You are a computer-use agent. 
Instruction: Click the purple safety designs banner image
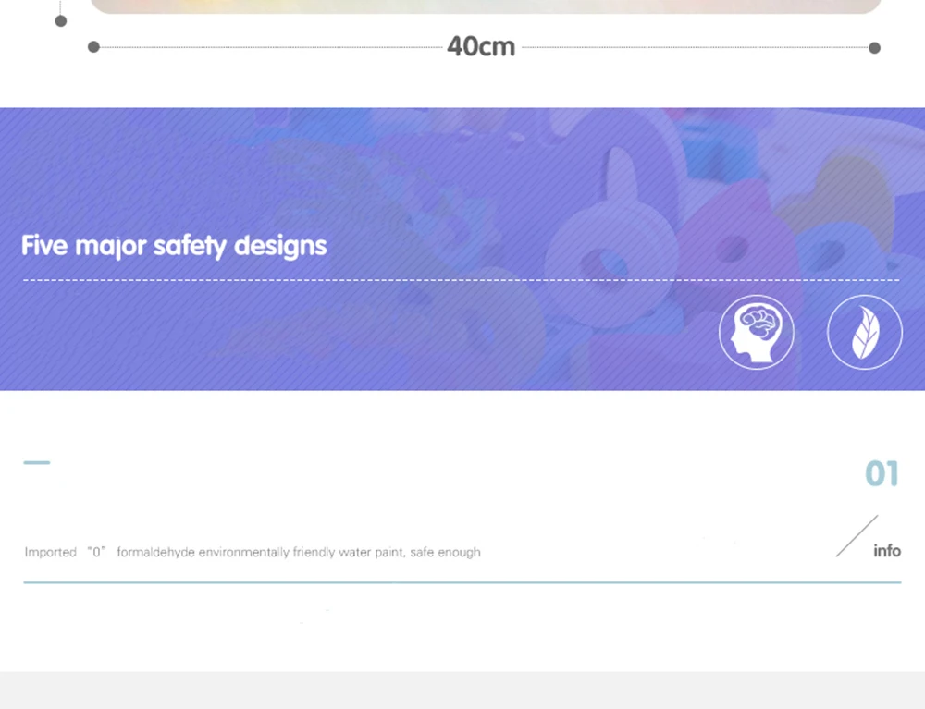pos(462,249)
